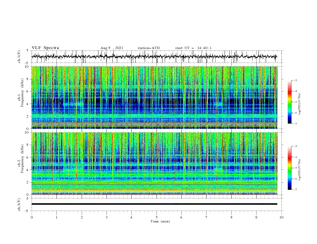Click the "Time (min)" x-axis label
Image resolution: width=317 pixels, height=244 pixels.
tap(160, 221)
